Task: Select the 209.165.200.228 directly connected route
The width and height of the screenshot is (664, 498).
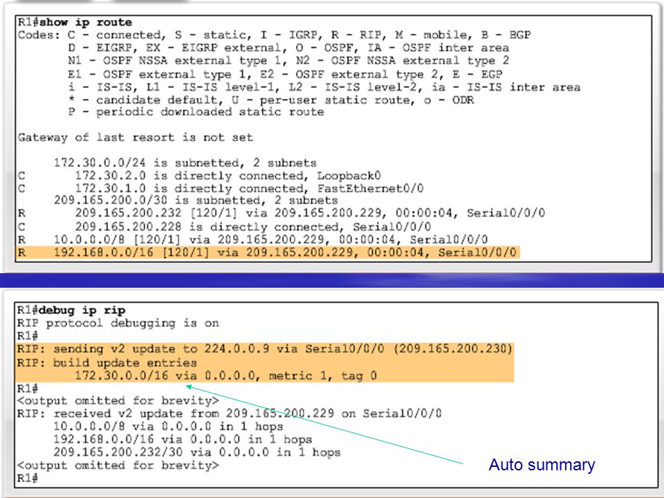Action: (224, 227)
